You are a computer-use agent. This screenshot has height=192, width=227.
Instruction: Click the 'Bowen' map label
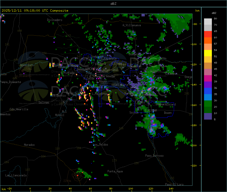click(x=168, y=113)
